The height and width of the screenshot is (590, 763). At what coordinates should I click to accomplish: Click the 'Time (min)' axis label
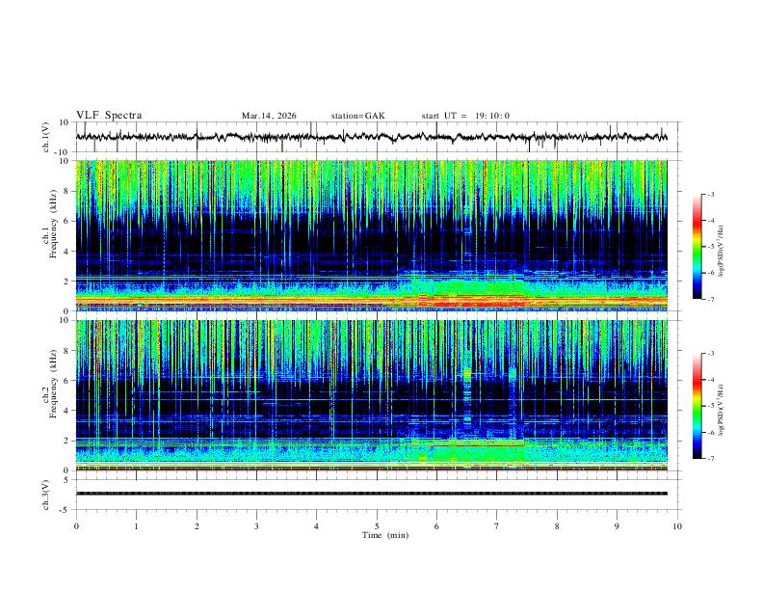pyautogui.click(x=385, y=535)
